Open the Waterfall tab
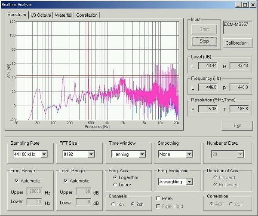Viewport: 258px width, 216px height. (63, 15)
